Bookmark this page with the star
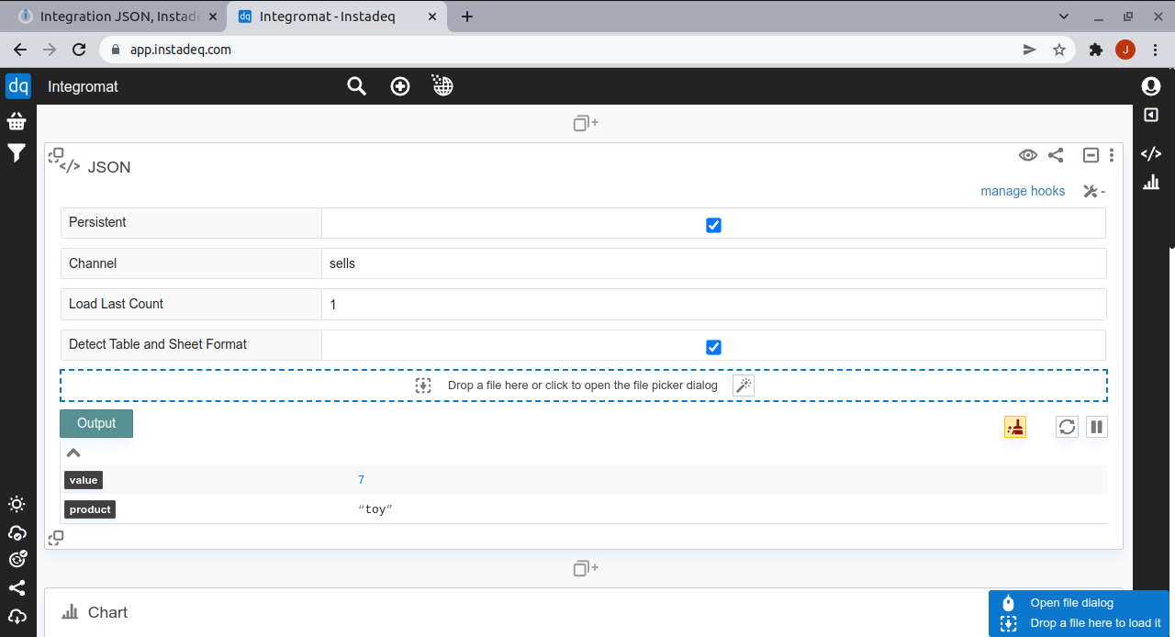The image size is (1175, 637). click(1059, 50)
